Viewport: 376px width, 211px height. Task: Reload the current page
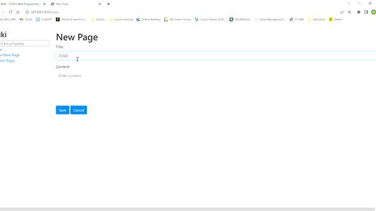(x=11, y=12)
